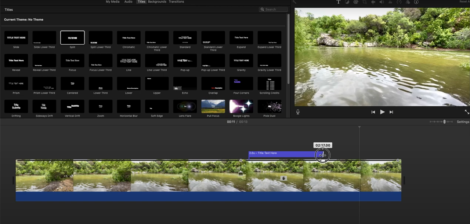Choose the Echo title style
Viewport: 470px width, 224px height.
pyautogui.click(x=185, y=84)
